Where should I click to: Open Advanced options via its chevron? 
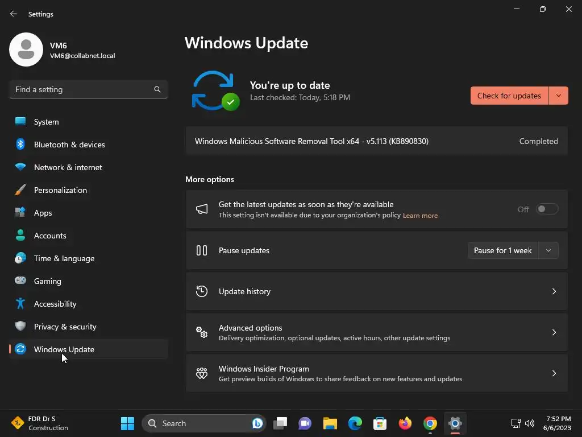point(554,332)
